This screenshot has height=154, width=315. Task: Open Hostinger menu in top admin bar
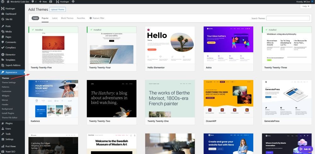pyautogui.click(x=62, y=2)
